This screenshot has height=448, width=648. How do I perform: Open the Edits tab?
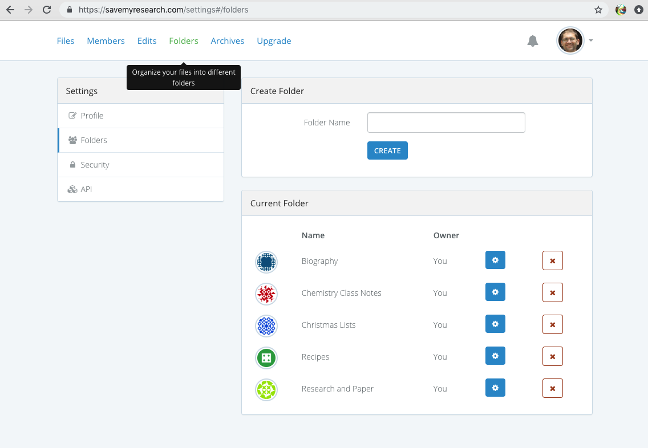147,41
